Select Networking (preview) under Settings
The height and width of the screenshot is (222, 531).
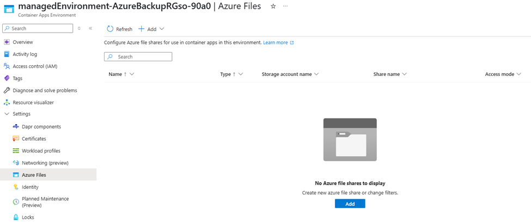tap(45, 163)
